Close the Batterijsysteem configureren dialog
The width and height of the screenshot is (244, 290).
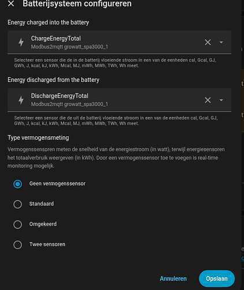click(x=11, y=3)
